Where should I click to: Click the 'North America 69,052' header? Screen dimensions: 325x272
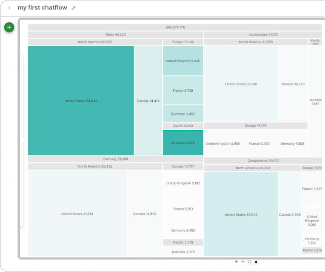click(x=95, y=42)
